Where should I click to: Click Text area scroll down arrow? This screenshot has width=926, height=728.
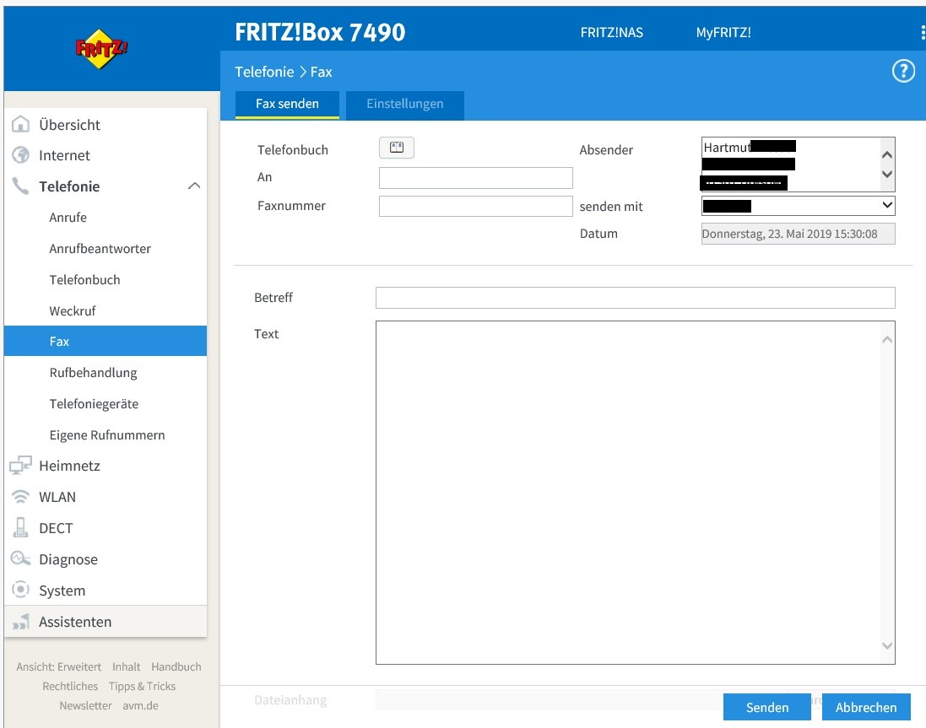tap(887, 645)
